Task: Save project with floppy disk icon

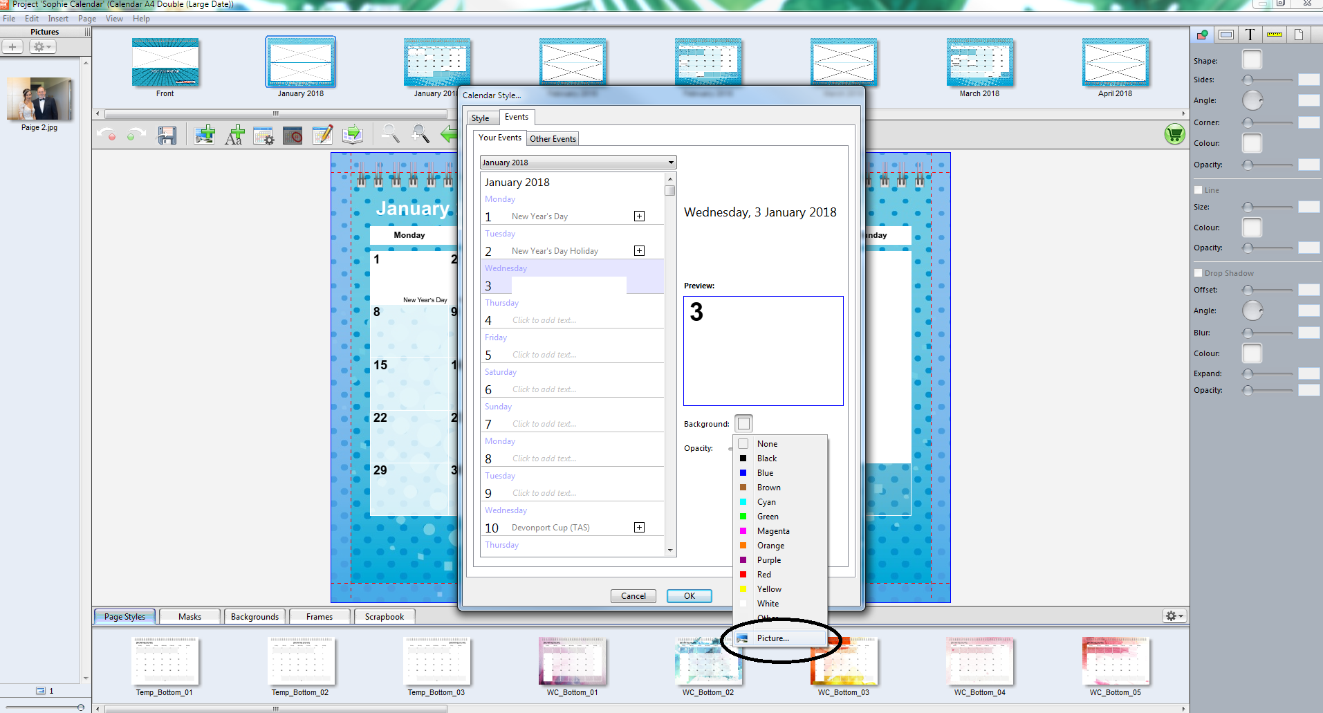Action: click(167, 135)
